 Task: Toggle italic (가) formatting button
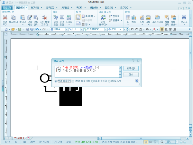click(x=136, y=29)
